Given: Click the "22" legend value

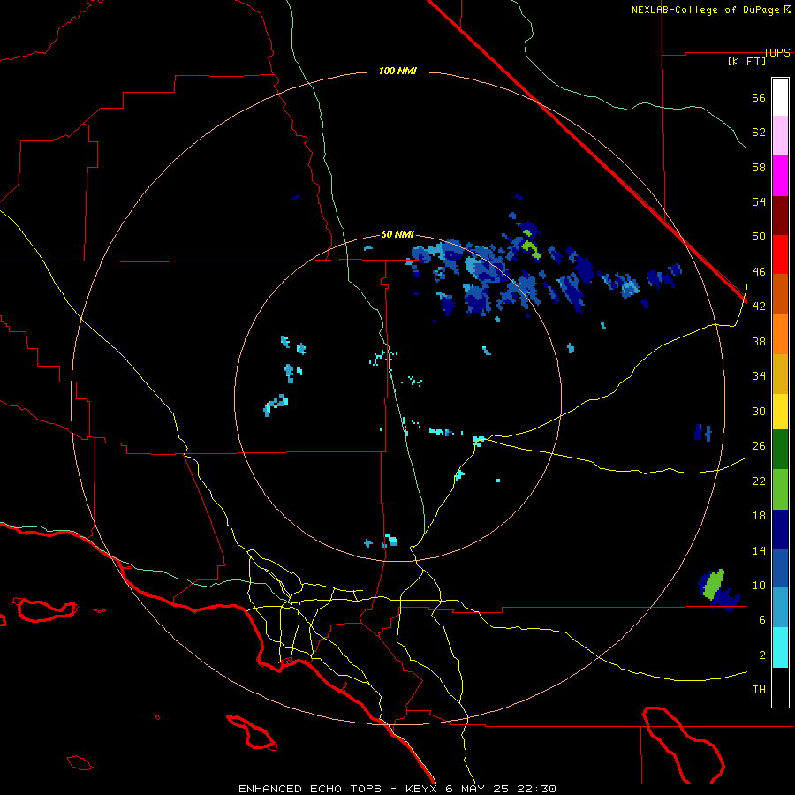Looking at the screenshot, I should point(759,481).
